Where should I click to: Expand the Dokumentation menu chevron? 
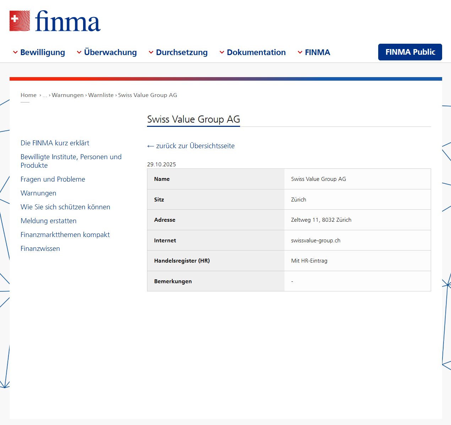click(222, 52)
